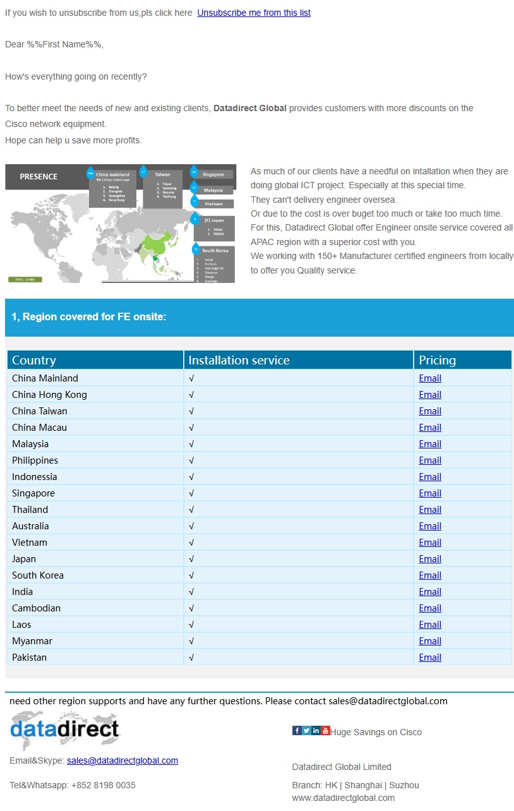This screenshot has width=514, height=811.
Task: Open the sales@datadirectglobal.com Email&Skype link
Action: pyautogui.click(x=123, y=760)
